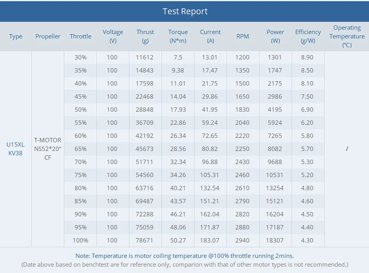The image size is (369, 273).
Task: Select the Type column header
Action: pos(16,36)
